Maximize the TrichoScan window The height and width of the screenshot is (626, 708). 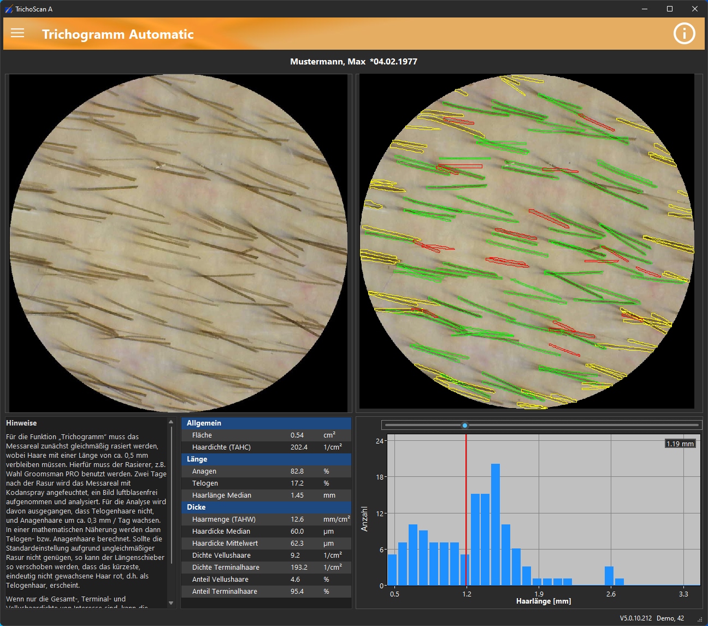[670, 9]
